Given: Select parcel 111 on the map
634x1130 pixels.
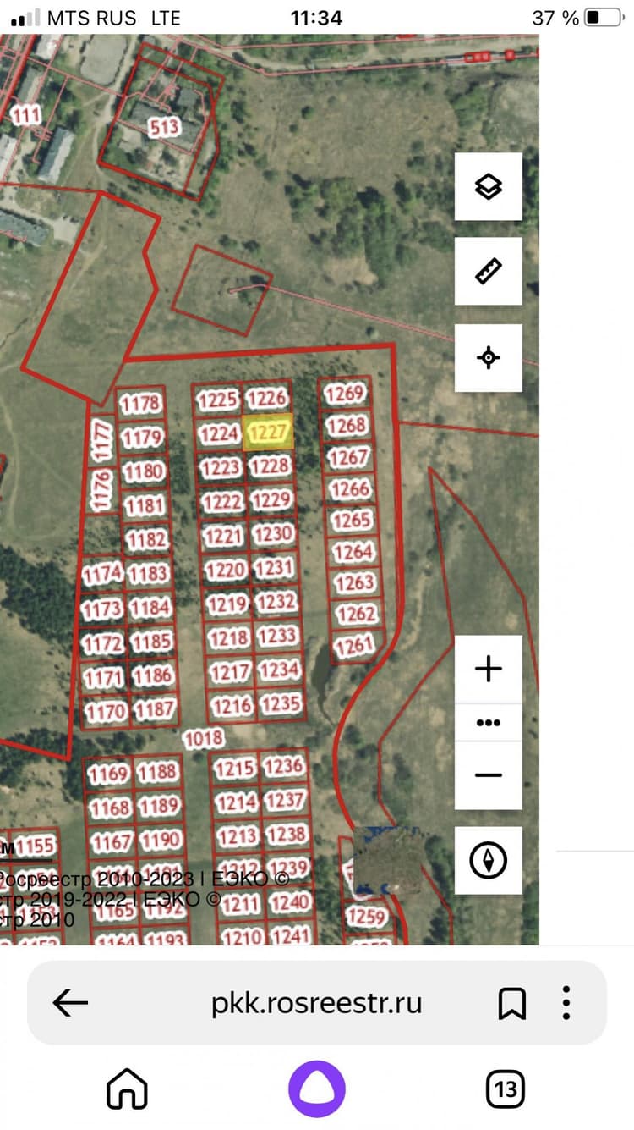Looking at the screenshot, I should [26, 115].
